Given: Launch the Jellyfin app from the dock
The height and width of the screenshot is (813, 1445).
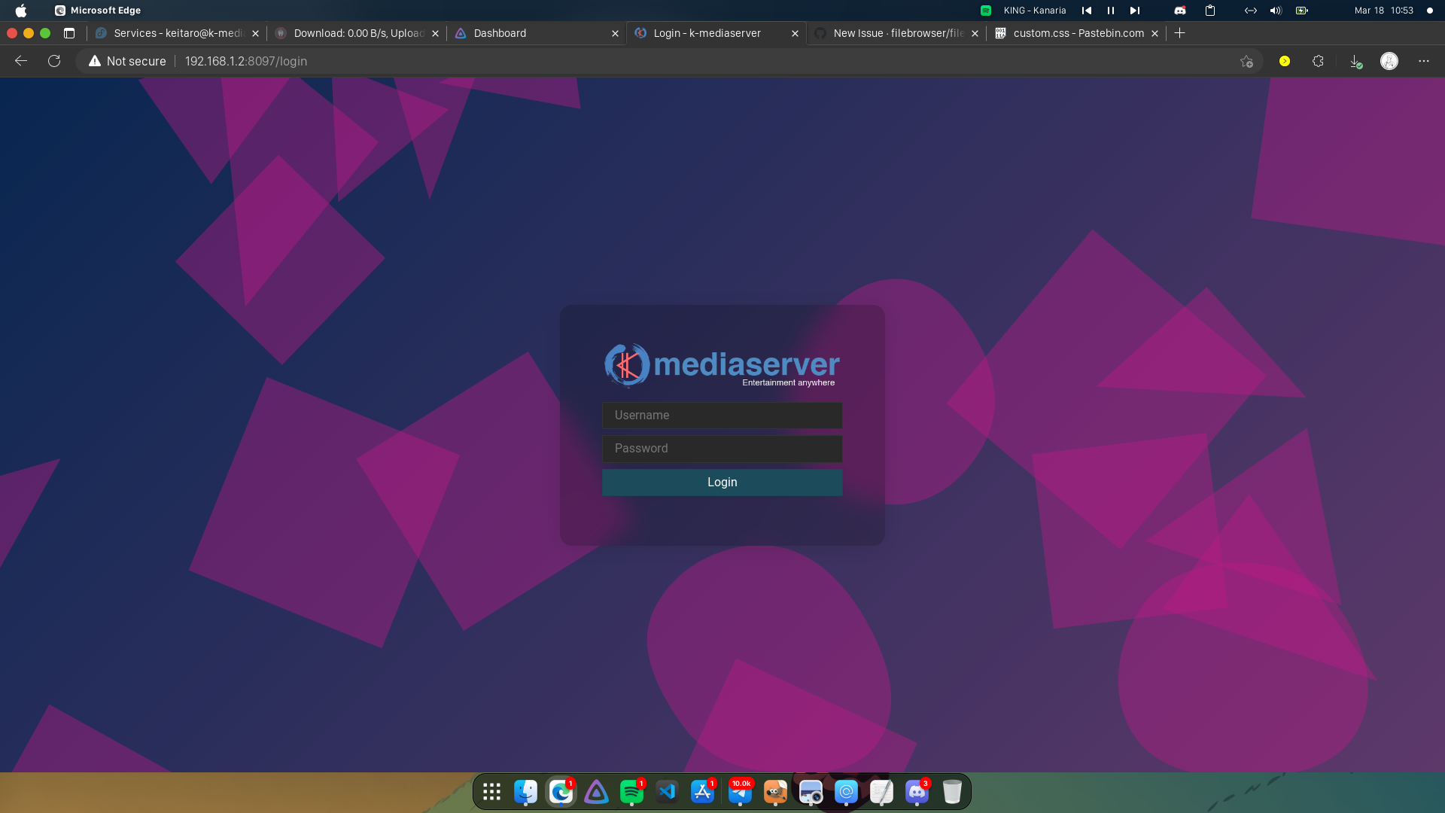Looking at the screenshot, I should pos(596,792).
